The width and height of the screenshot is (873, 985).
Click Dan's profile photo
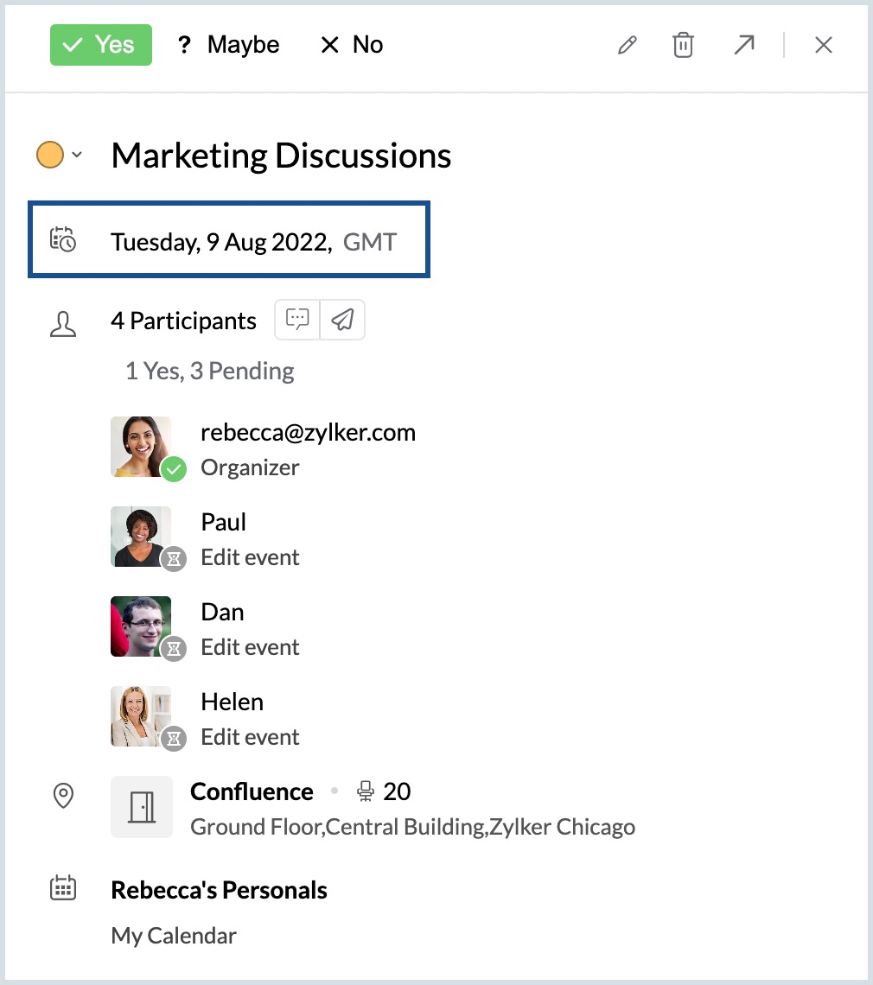(141, 626)
